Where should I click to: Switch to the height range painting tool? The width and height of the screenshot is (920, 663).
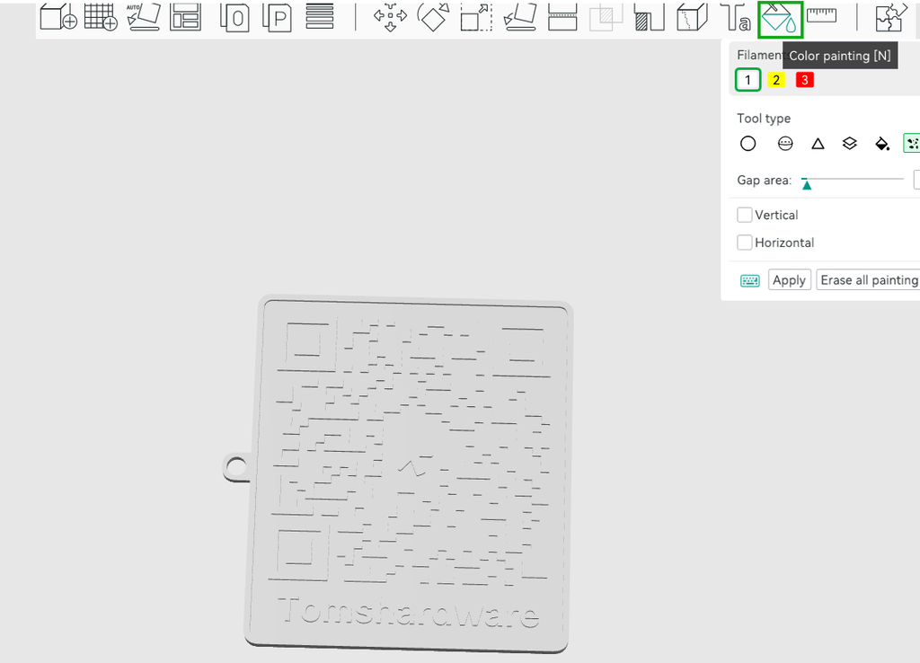pyautogui.click(x=849, y=143)
